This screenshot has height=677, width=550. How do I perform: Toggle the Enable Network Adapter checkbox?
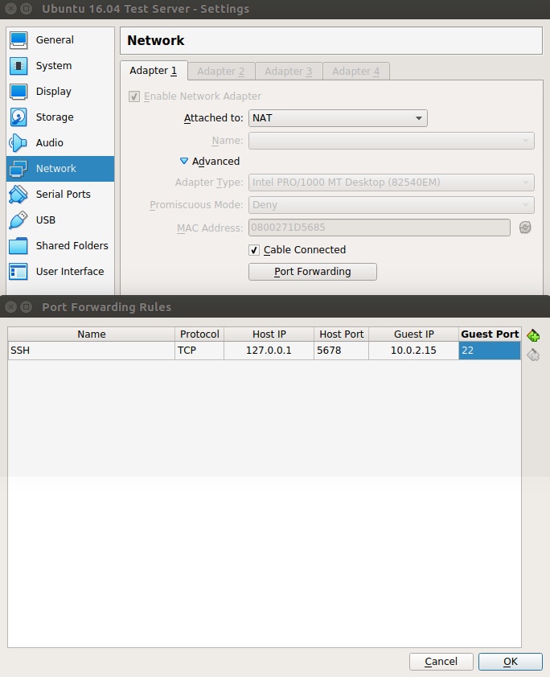134,96
